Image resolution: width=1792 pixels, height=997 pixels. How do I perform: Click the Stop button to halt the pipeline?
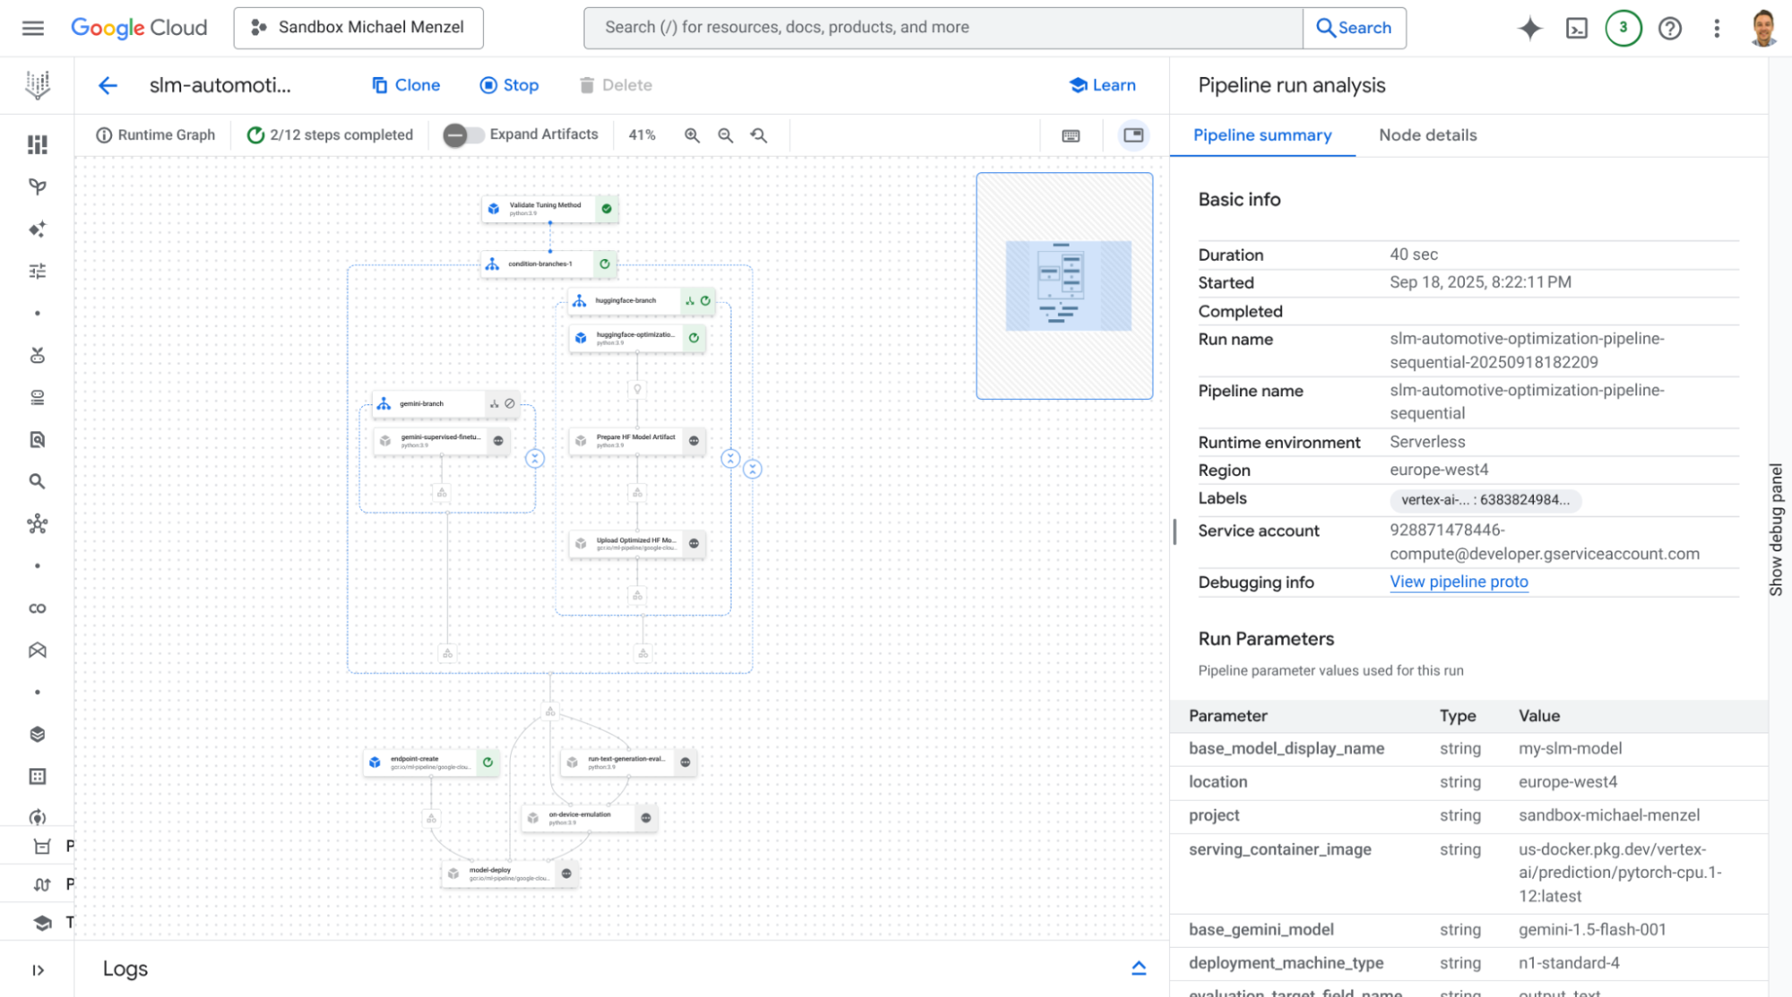pos(508,85)
